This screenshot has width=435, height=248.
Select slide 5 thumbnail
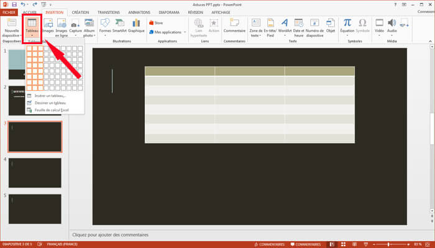click(x=35, y=209)
